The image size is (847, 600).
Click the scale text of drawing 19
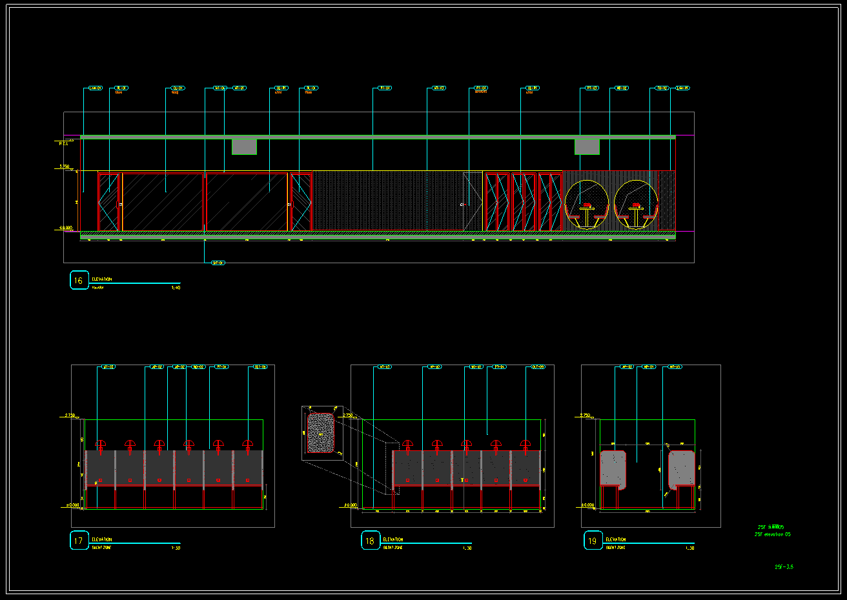689,548
